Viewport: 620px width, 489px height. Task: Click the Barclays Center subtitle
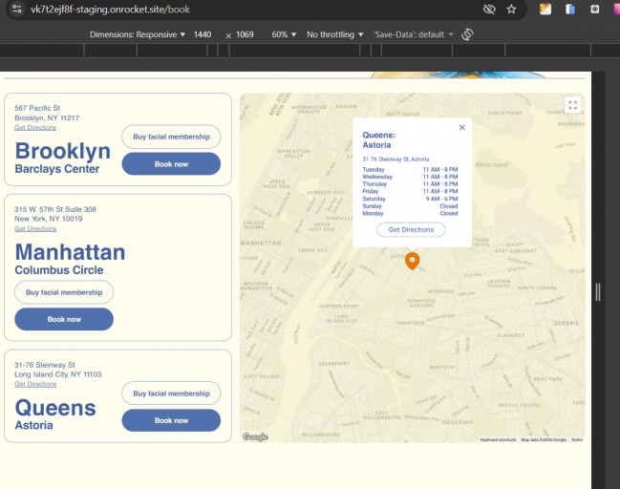coord(57,169)
